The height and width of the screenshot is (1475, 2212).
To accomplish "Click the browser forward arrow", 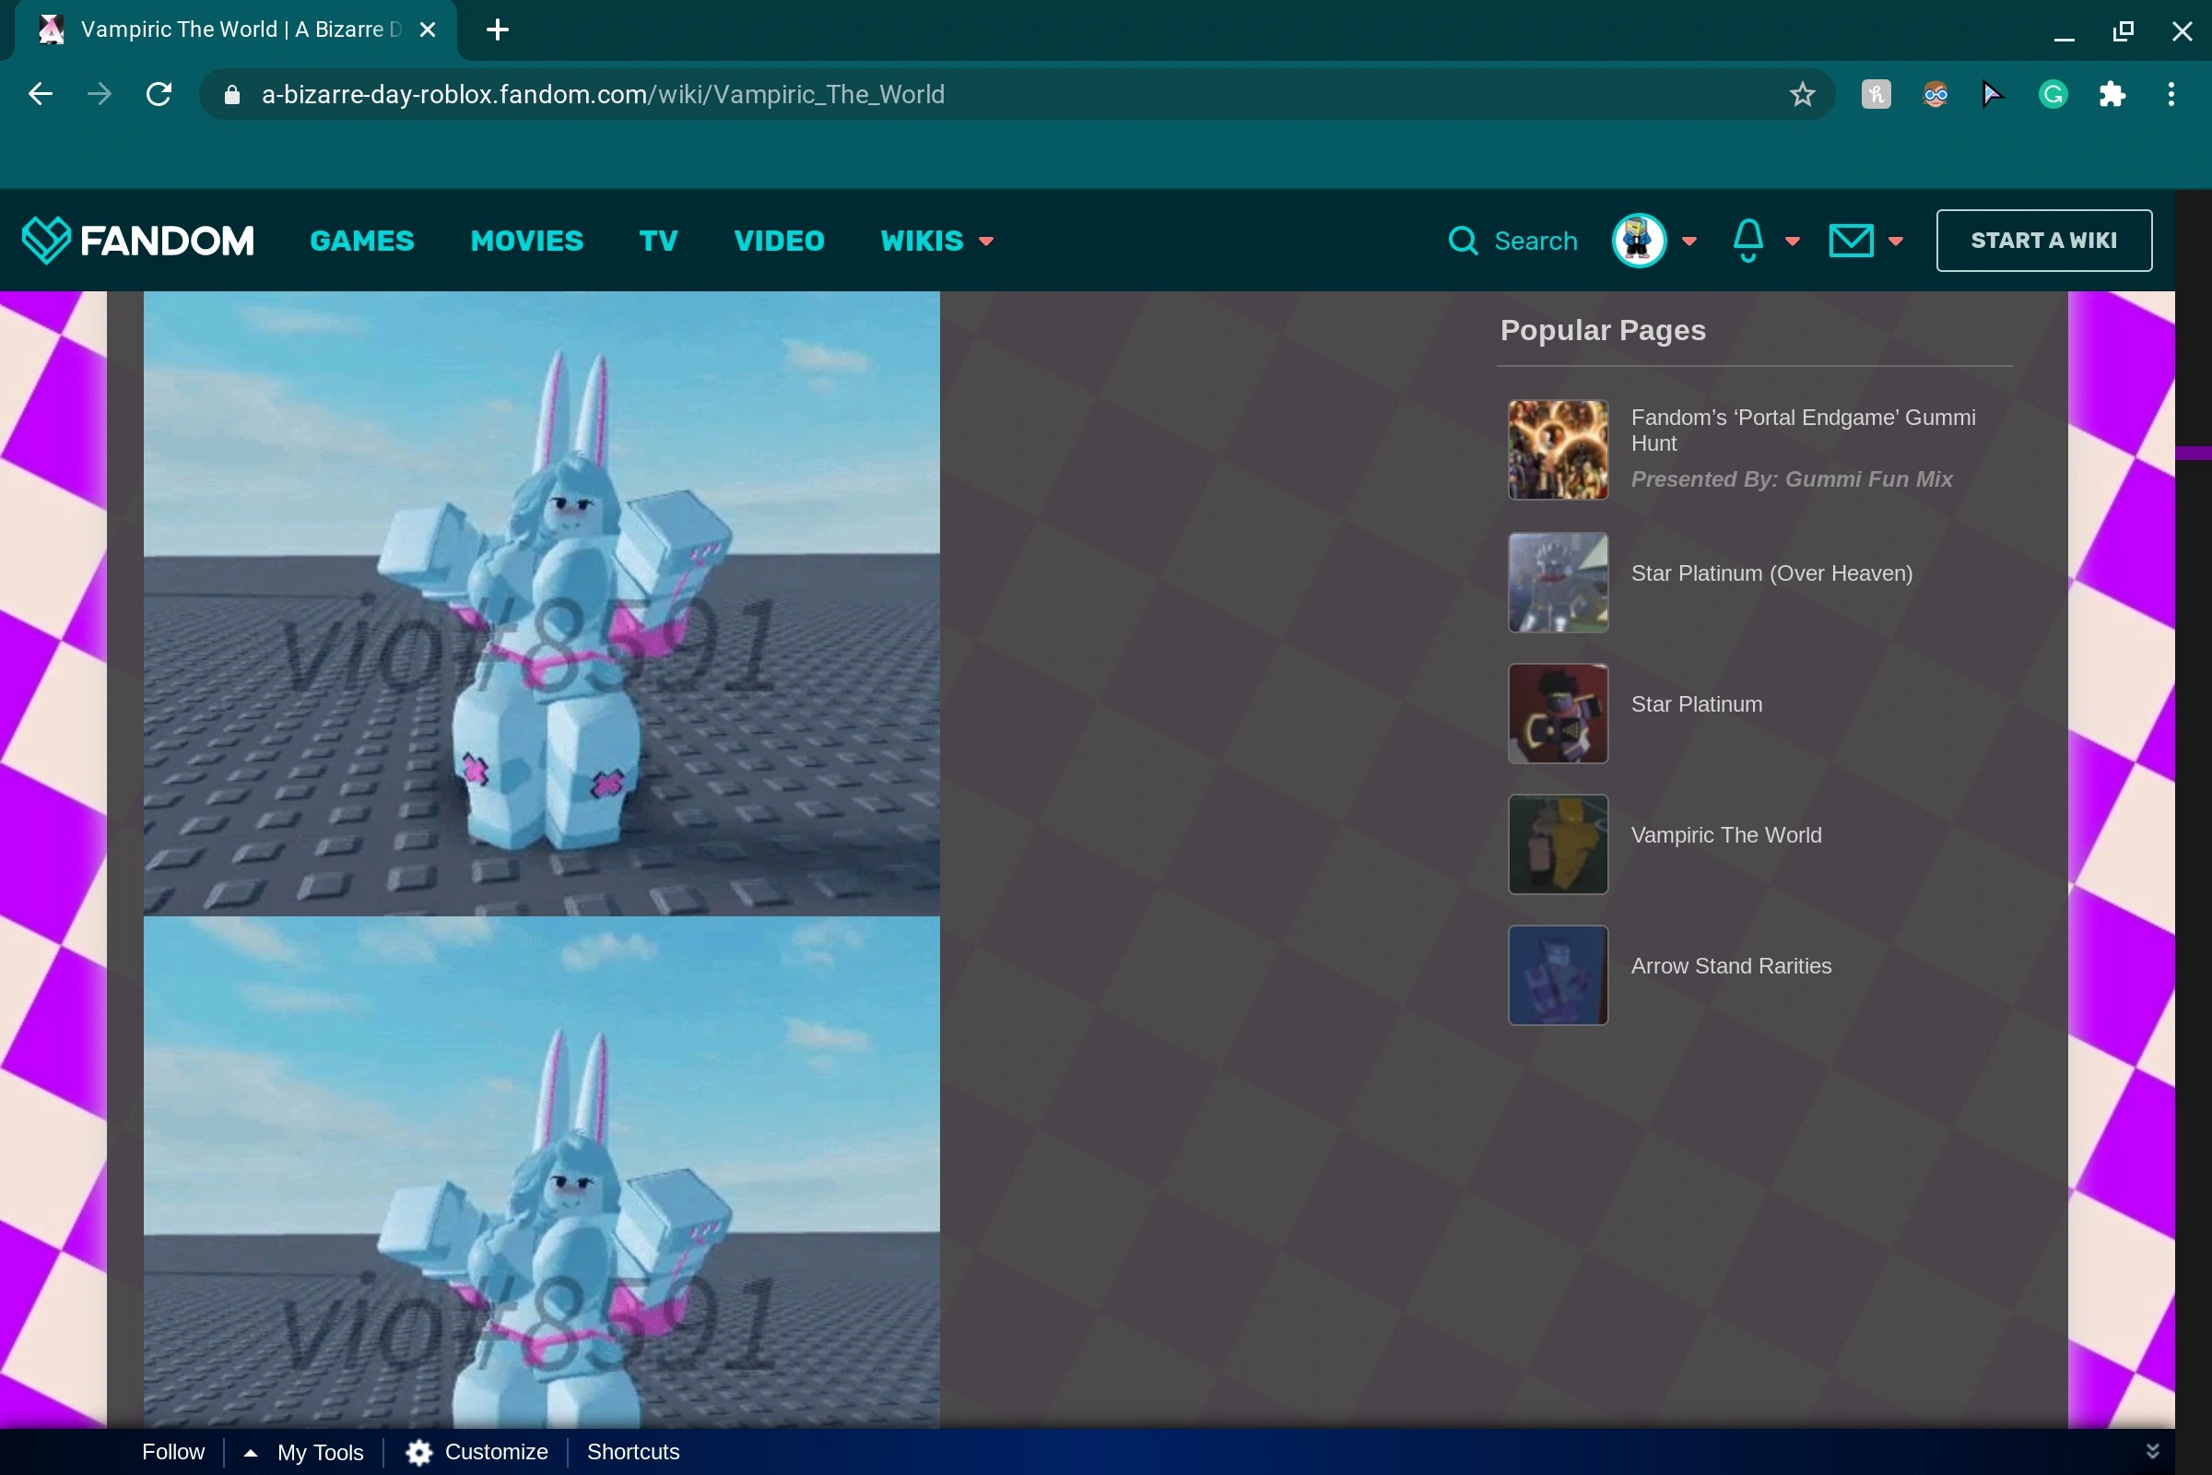I will [100, 94].
